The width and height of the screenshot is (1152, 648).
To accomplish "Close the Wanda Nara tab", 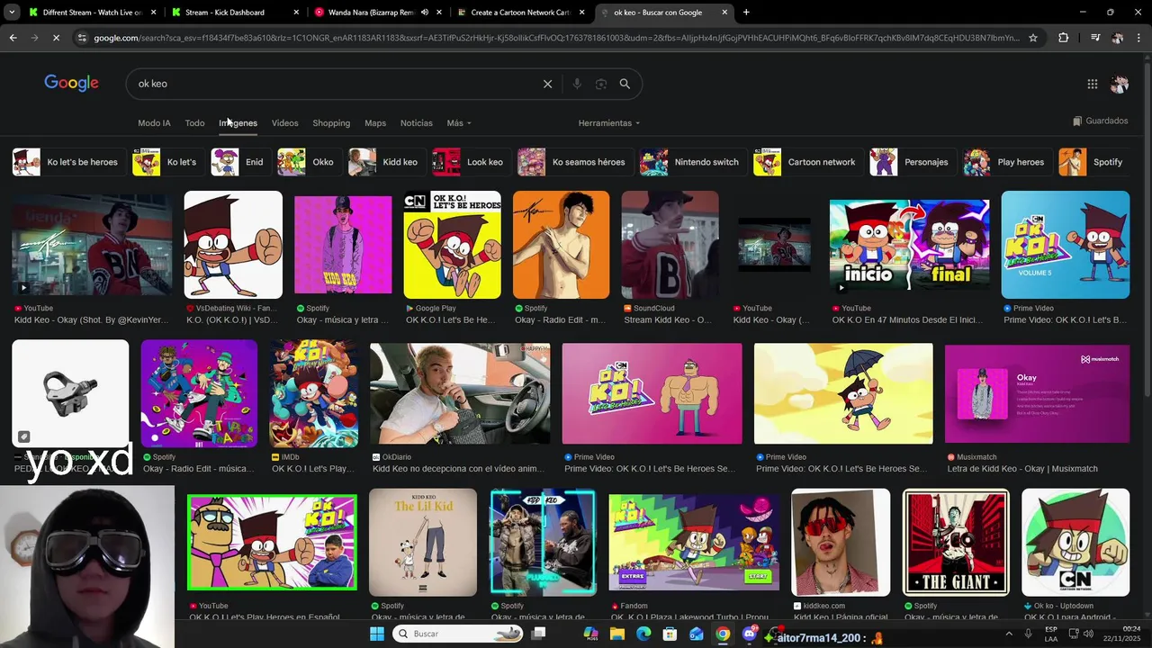I will (x=439, y=13).
